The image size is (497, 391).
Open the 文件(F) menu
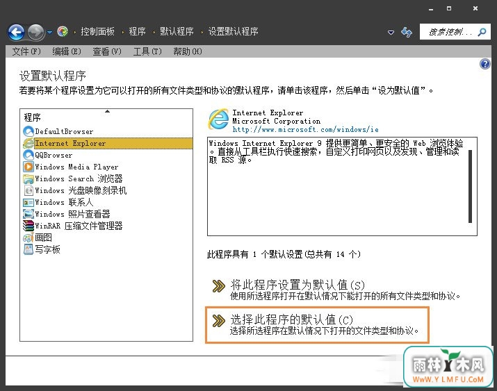(26, 51)
